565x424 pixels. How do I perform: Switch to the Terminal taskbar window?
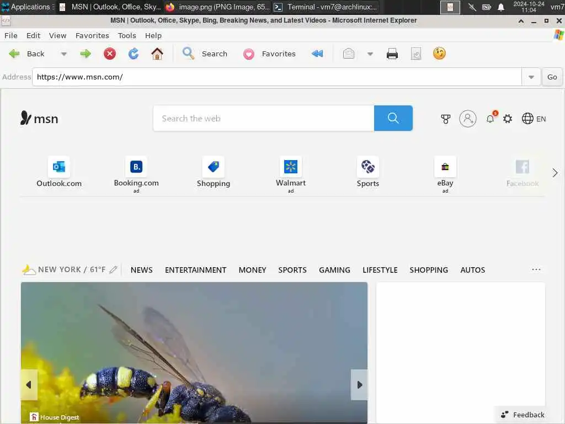point(326,7)
